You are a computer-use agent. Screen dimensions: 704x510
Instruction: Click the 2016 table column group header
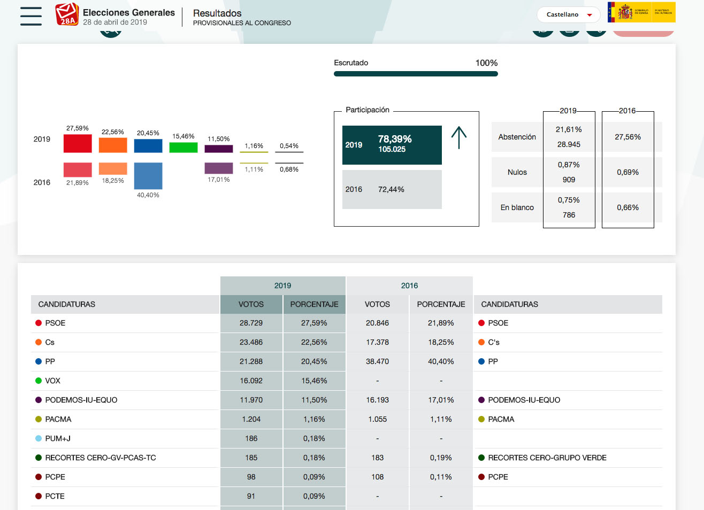coord(410,285)
